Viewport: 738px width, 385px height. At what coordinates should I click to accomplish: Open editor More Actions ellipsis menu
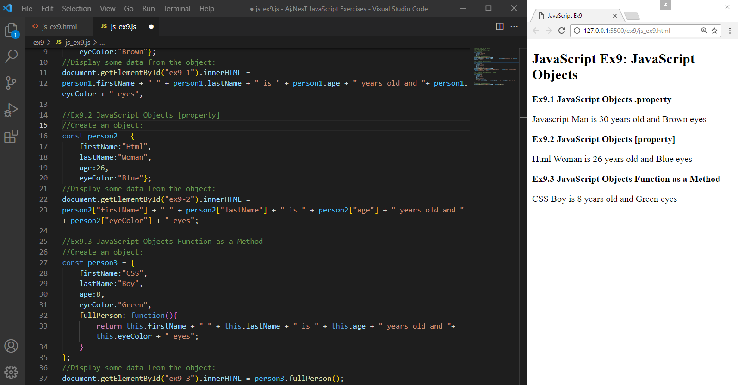tap(514, 26)
